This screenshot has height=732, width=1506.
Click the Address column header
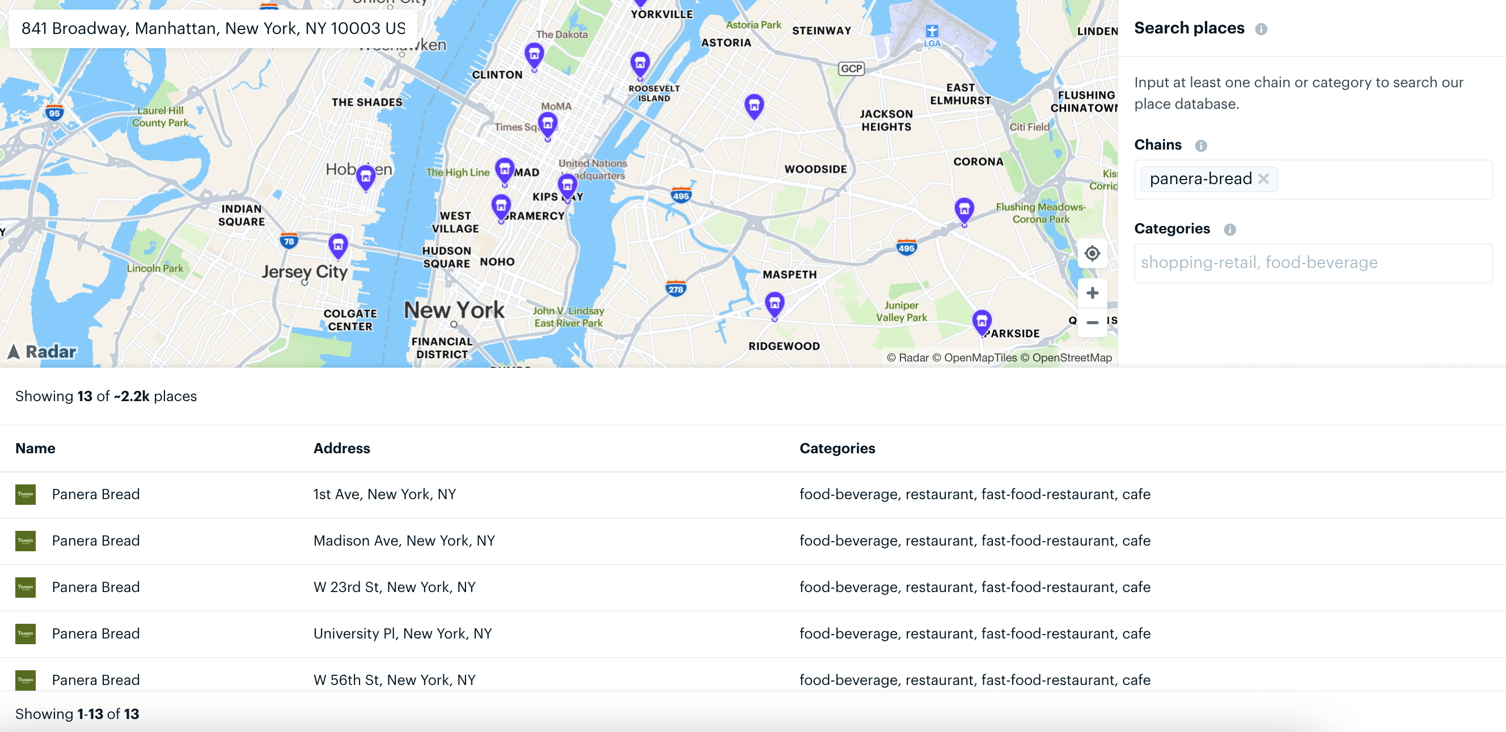click(341, 448)
